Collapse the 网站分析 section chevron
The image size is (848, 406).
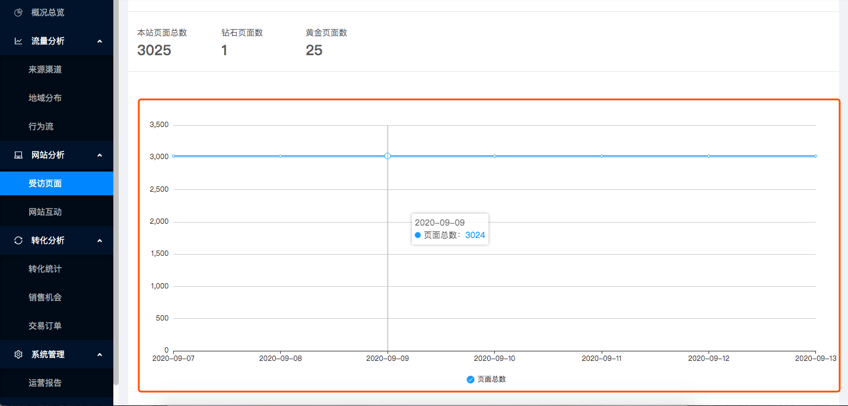point(100,155)
